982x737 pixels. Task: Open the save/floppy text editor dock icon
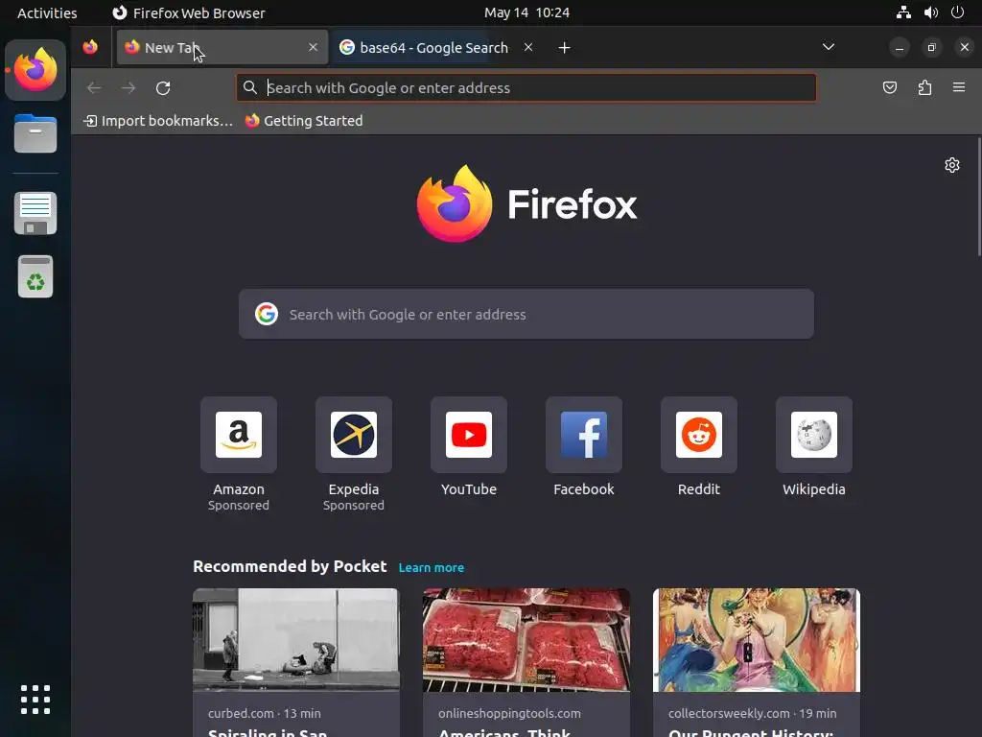35,213
